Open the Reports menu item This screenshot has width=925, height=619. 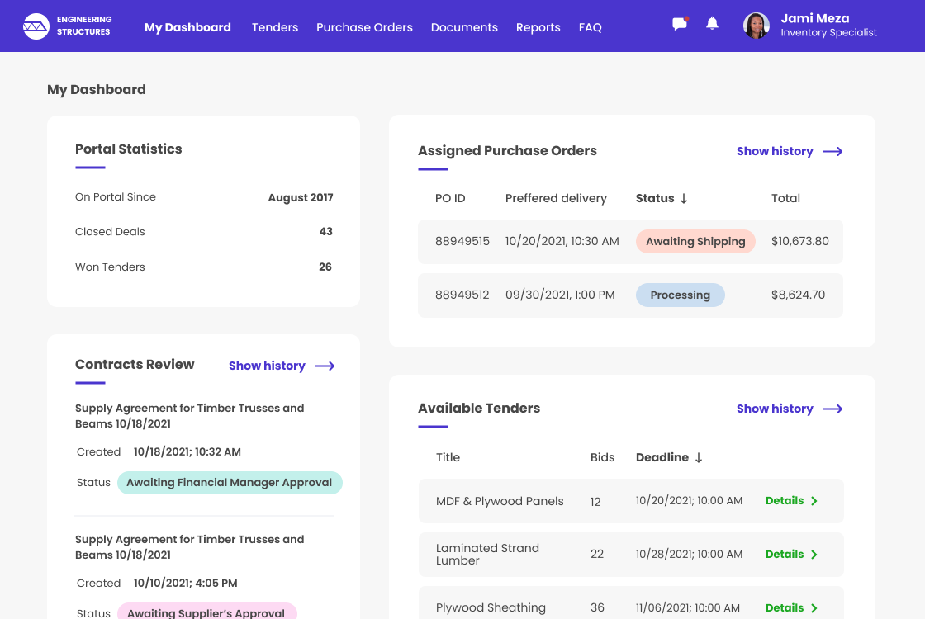[x=538, y=27]
